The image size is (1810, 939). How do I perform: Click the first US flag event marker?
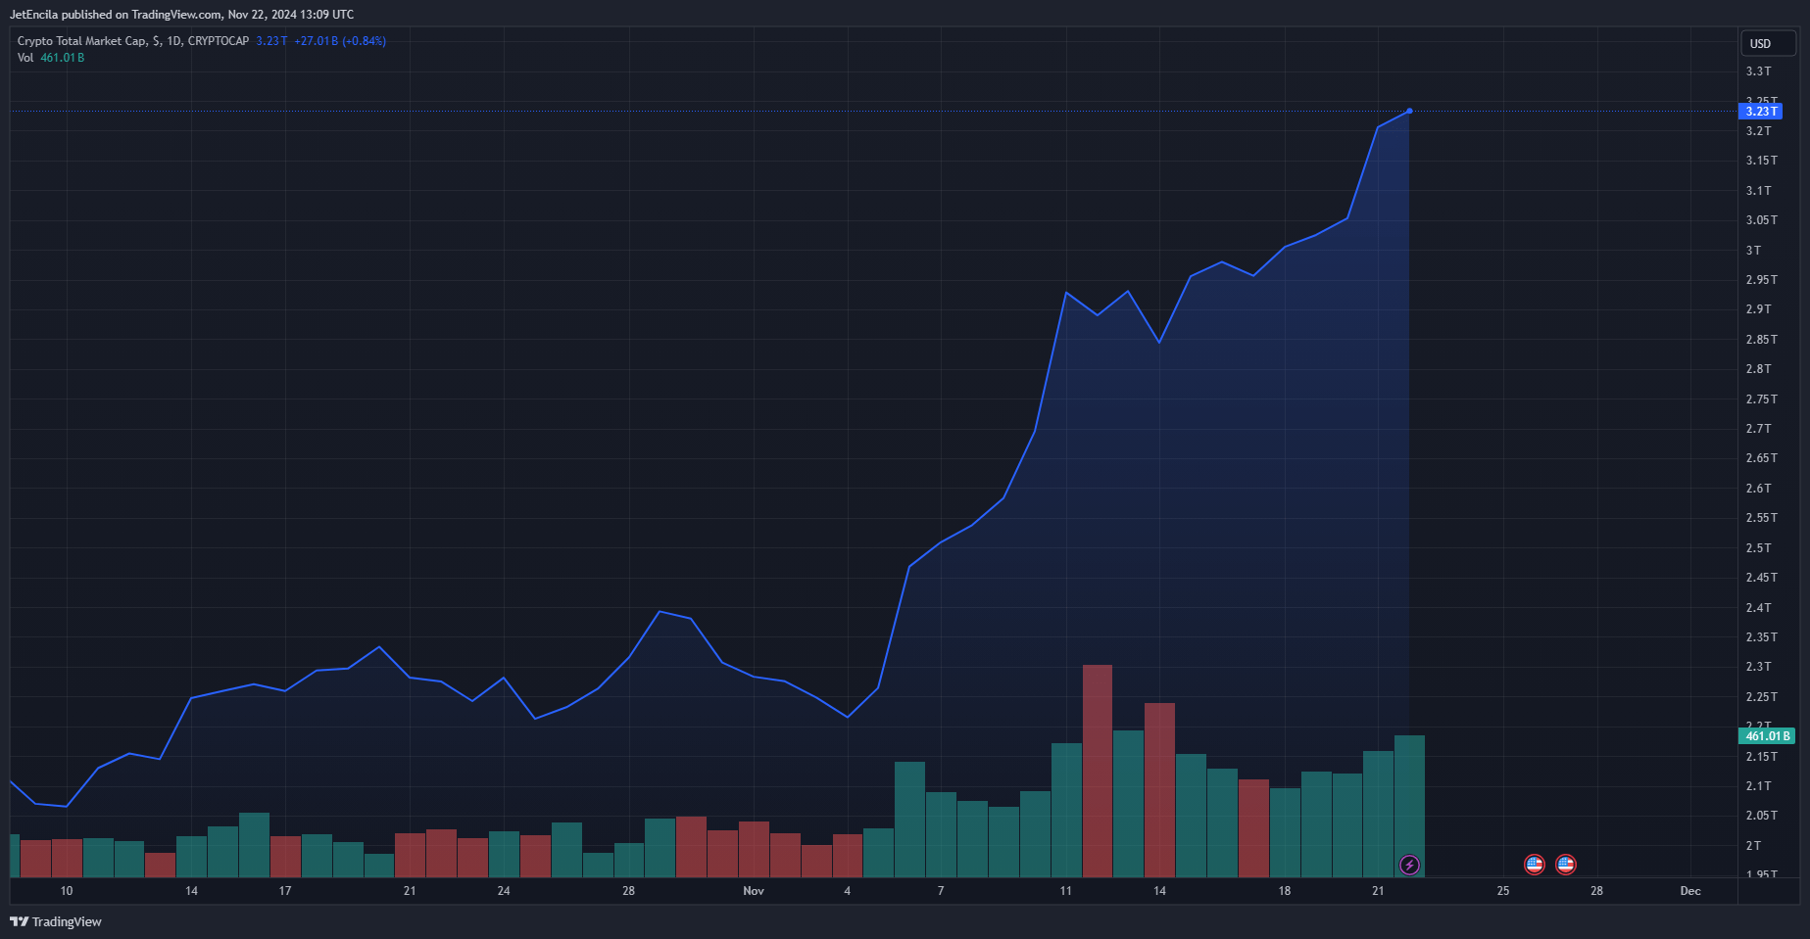[x=1534, y=865]
